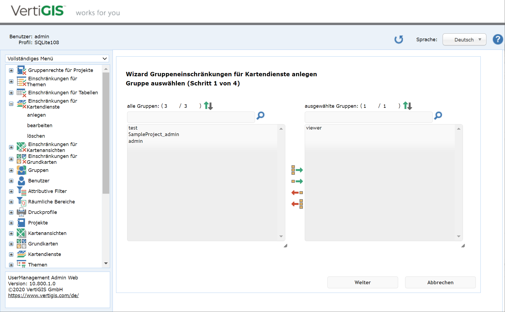Move all groups right with green arrow
This screenshot has width=505, height=312.
pyautogui.click(x=297, y=170)
